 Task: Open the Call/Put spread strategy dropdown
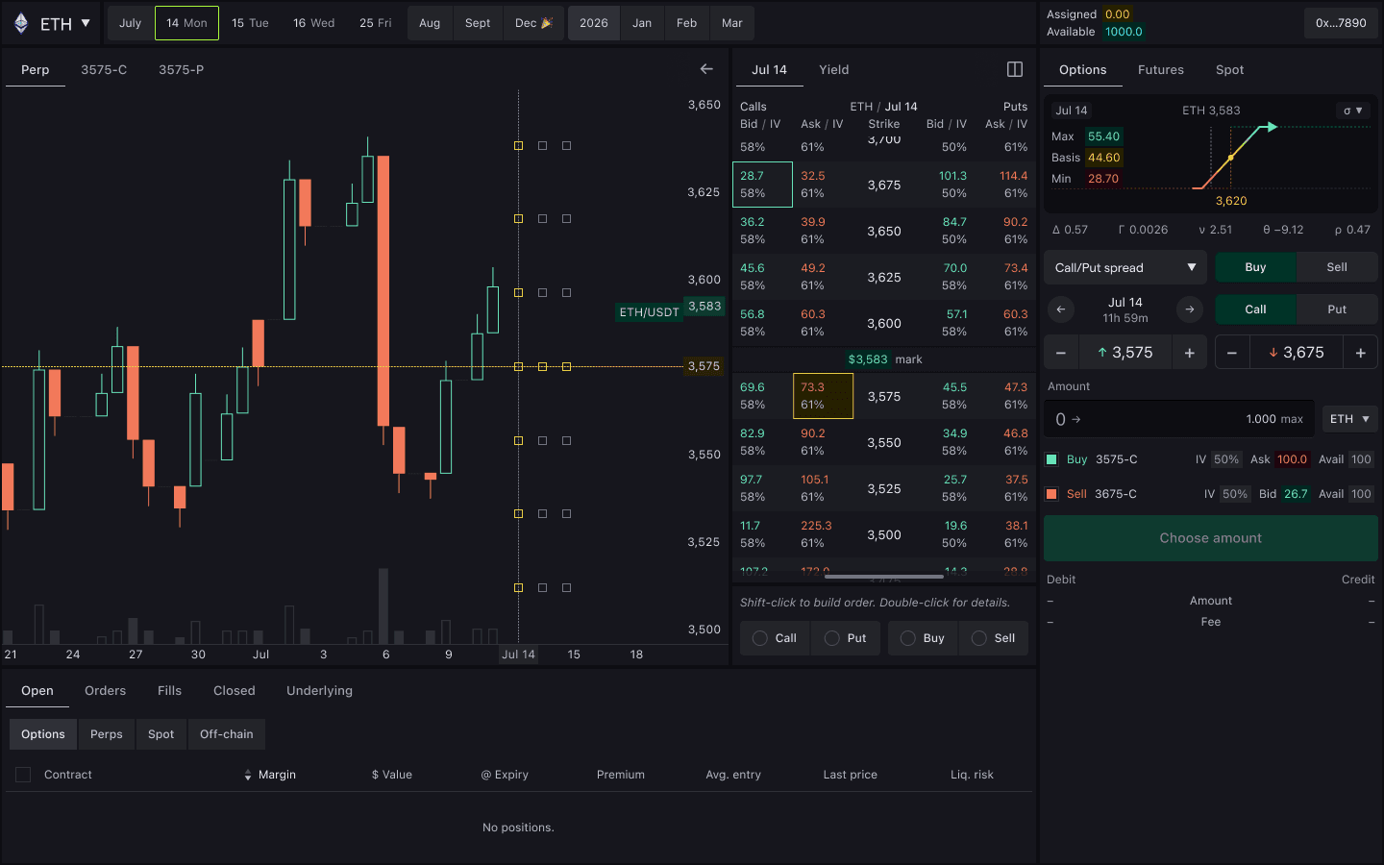pos(1124,267)
